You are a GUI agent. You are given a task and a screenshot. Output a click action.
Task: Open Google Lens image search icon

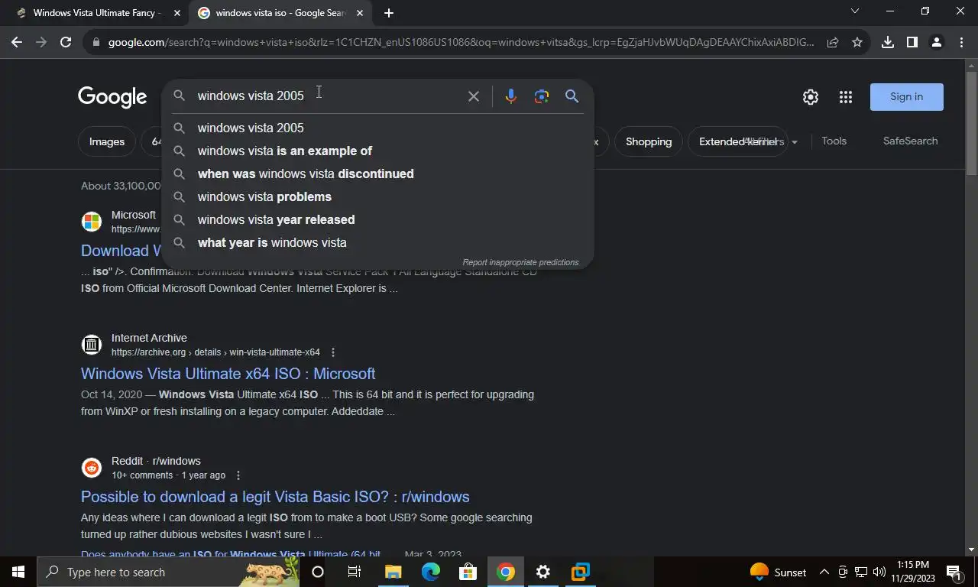(x=542, y=96)
